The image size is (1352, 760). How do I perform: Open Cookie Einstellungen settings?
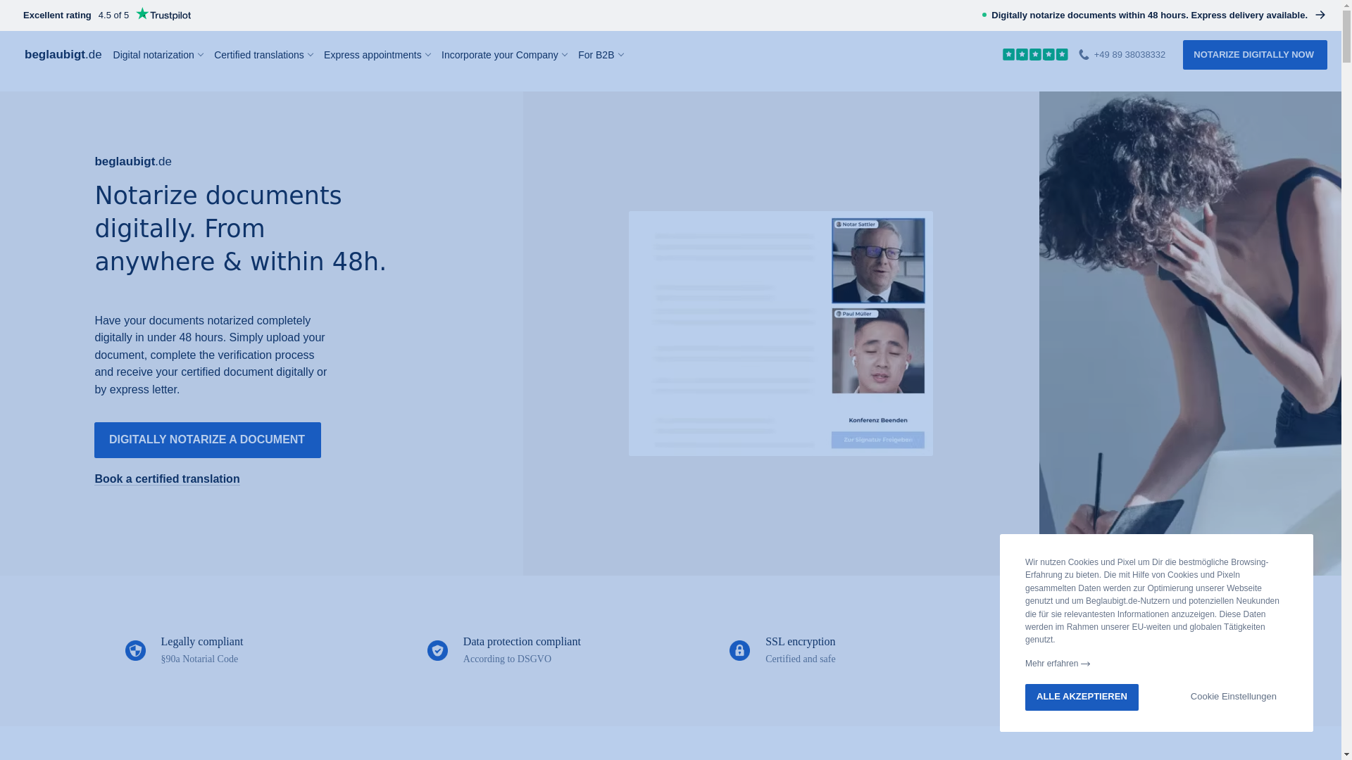click(x=1234, y=697)
